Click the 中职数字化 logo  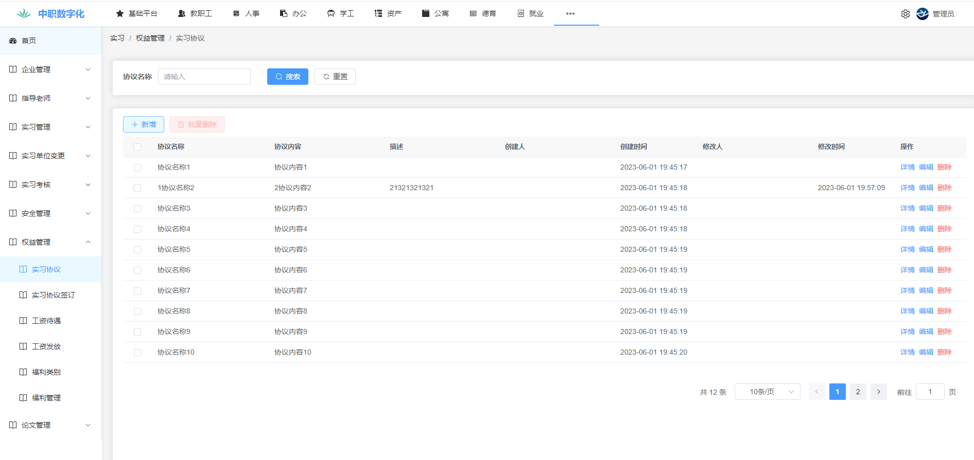(50, 14)
